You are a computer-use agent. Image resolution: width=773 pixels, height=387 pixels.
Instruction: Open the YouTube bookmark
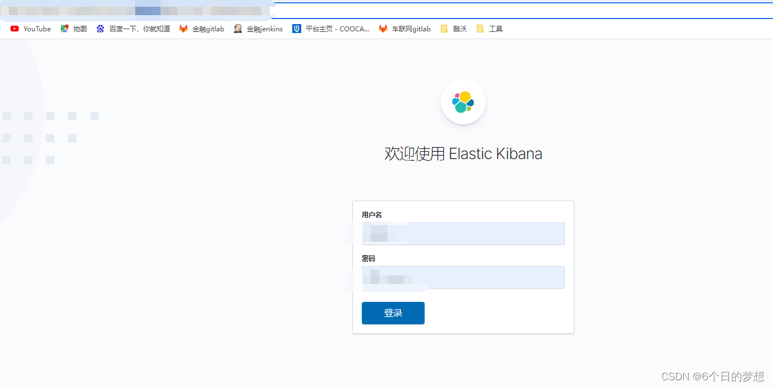(31, 29)
